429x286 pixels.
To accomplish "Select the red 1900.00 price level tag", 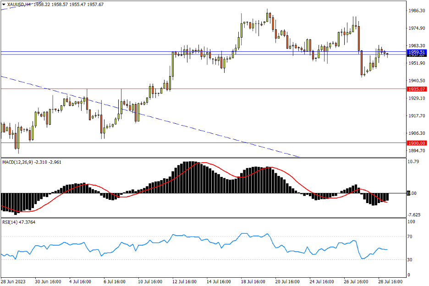I will pos(417,143).
